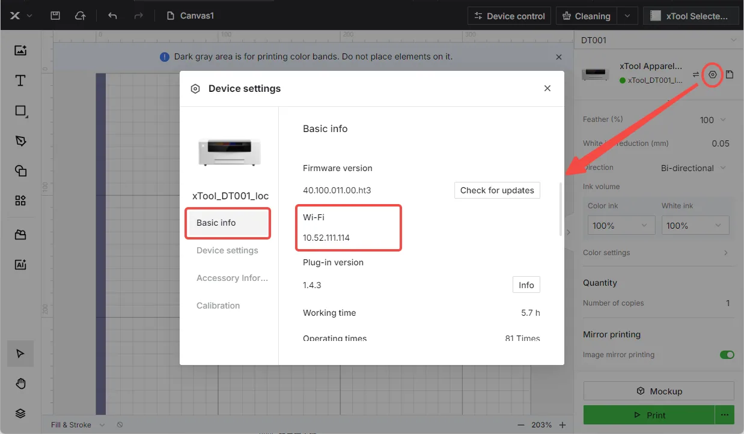The width and height of the screenshot is (744, 434).
Task: Open the Layers panel icon
Action: coord(20,414)
